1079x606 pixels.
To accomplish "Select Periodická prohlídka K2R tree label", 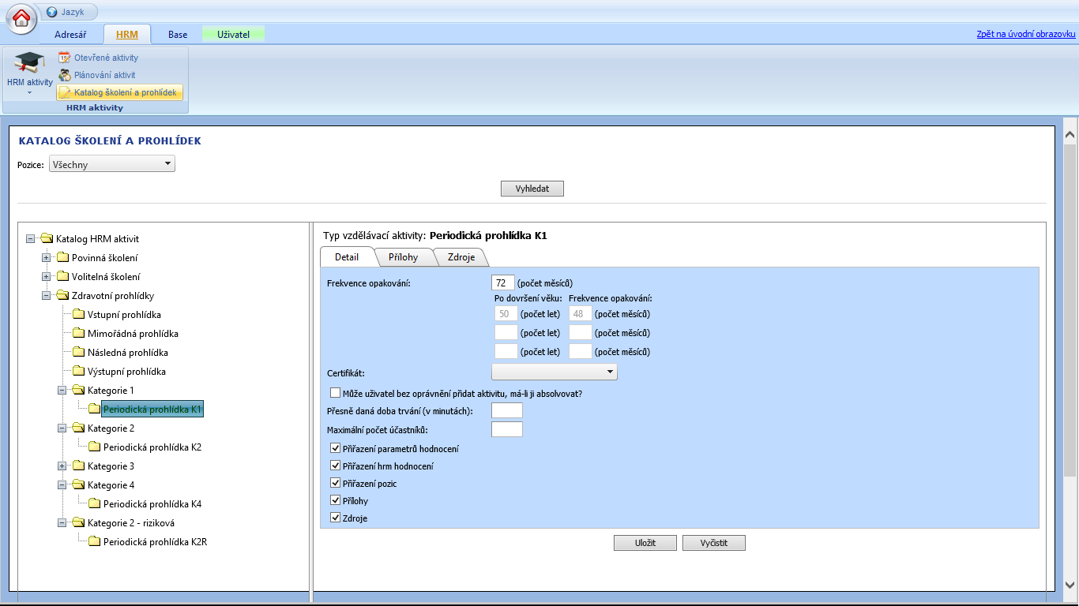I will (x=155, y=542).
